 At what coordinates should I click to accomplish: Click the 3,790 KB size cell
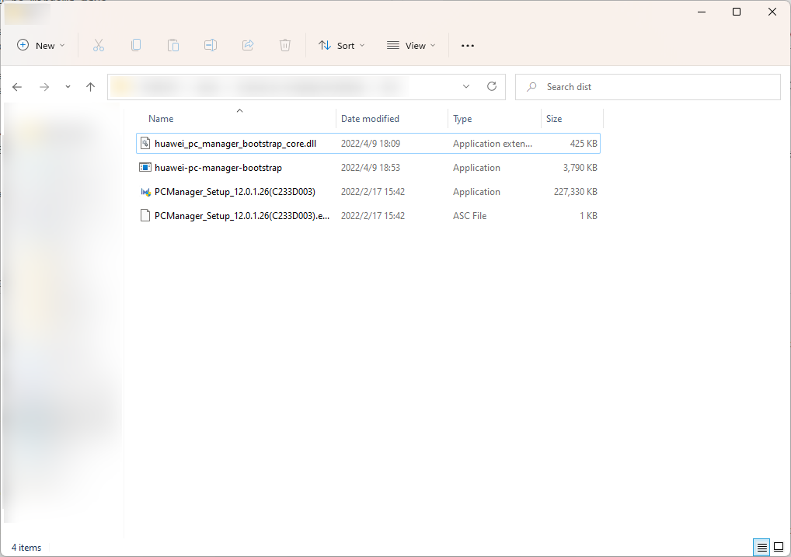click(x=580, y=168)
